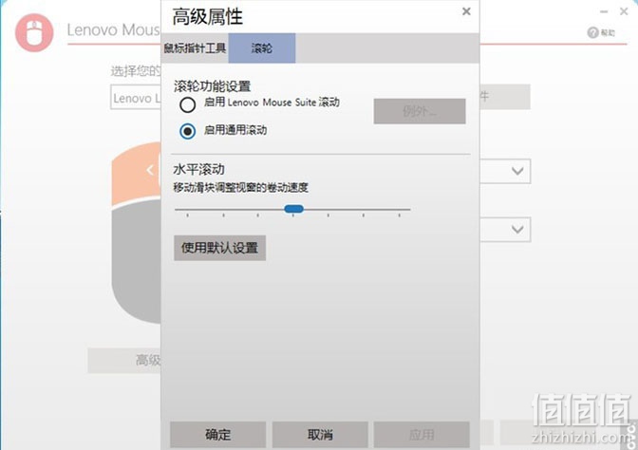638x450 pixels.
Task: Close the 高级属性 dialog with X
Action: 466,11
